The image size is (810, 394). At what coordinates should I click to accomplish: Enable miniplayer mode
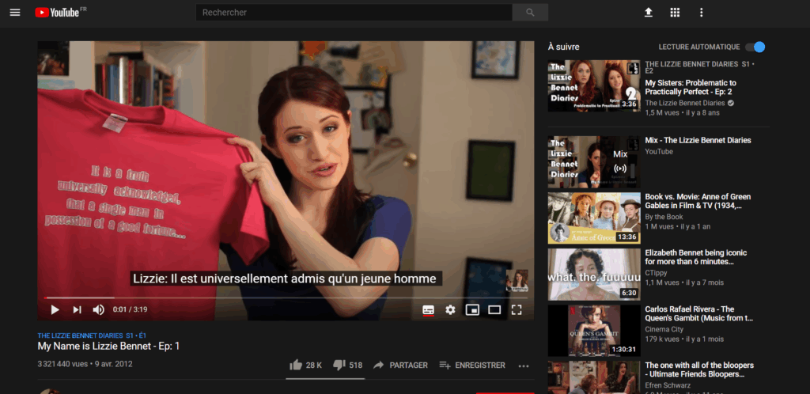point(472,310)
